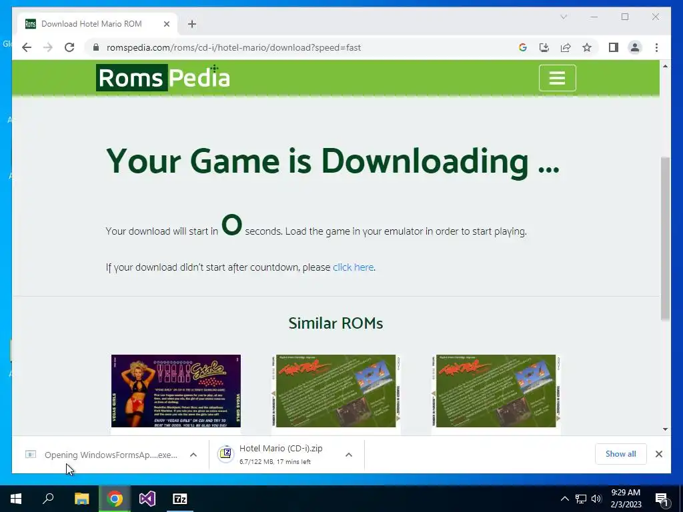Image resolution: width=683 pixels, height=512 pixels.
Task: Click Chrome icon in taskbar
Action: [115, 499]
